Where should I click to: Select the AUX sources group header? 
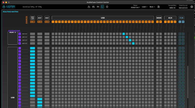170,18
